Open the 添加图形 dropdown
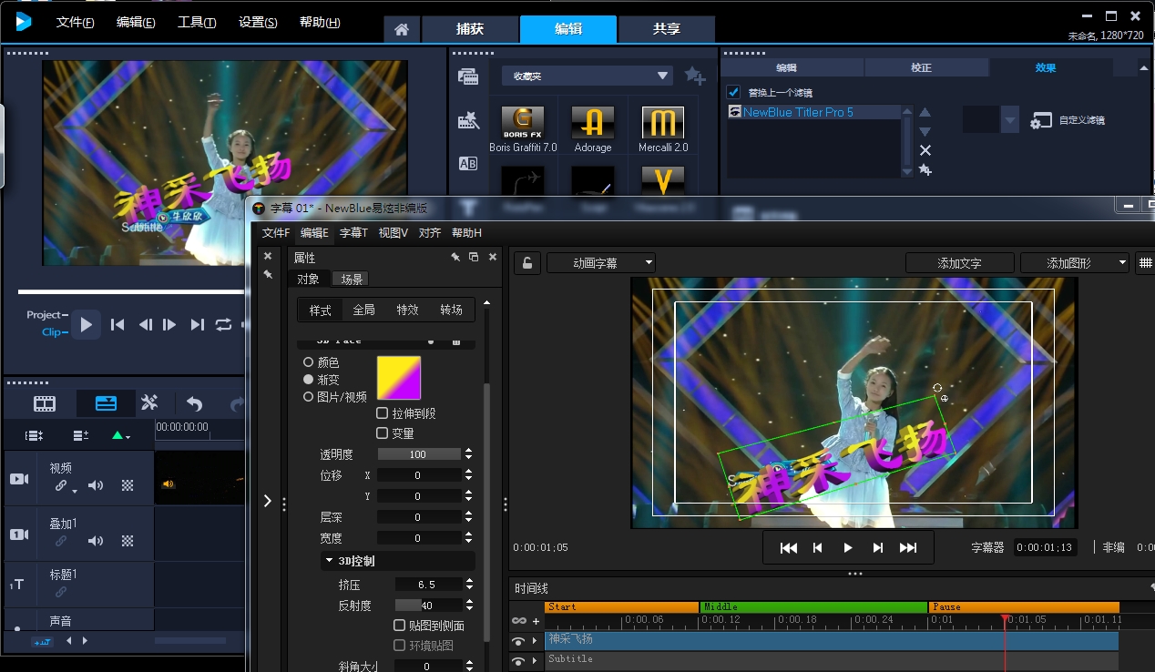The height and width of the screenshot is (672, 1155). 1075,263
